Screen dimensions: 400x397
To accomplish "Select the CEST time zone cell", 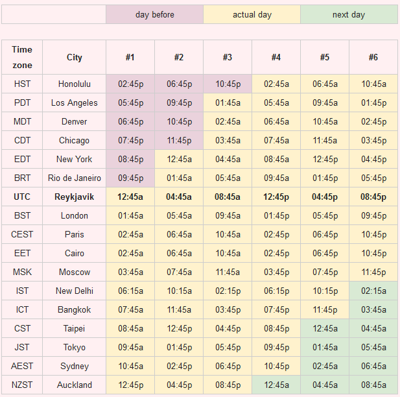I will tap(22, 234).
